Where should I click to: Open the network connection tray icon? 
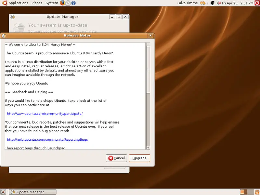coord(213,3)
